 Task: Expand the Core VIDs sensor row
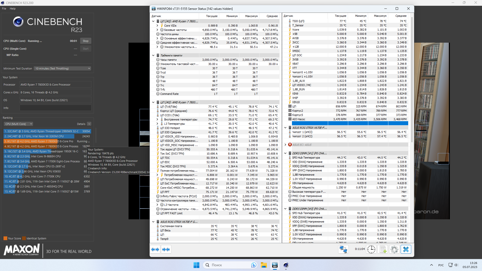pyautogui.click(x=157, y=26)
